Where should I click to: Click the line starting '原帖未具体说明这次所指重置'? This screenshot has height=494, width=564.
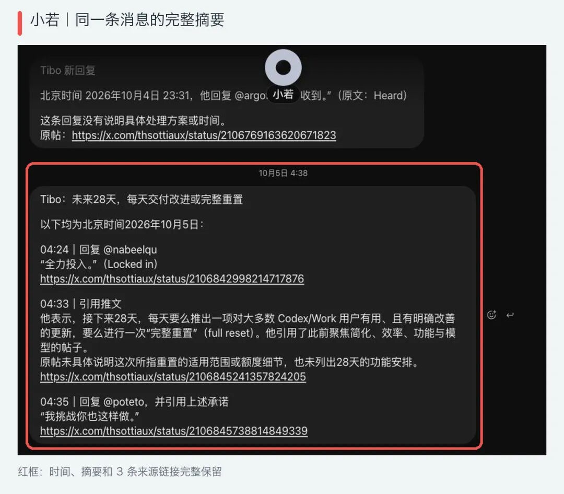230,362
